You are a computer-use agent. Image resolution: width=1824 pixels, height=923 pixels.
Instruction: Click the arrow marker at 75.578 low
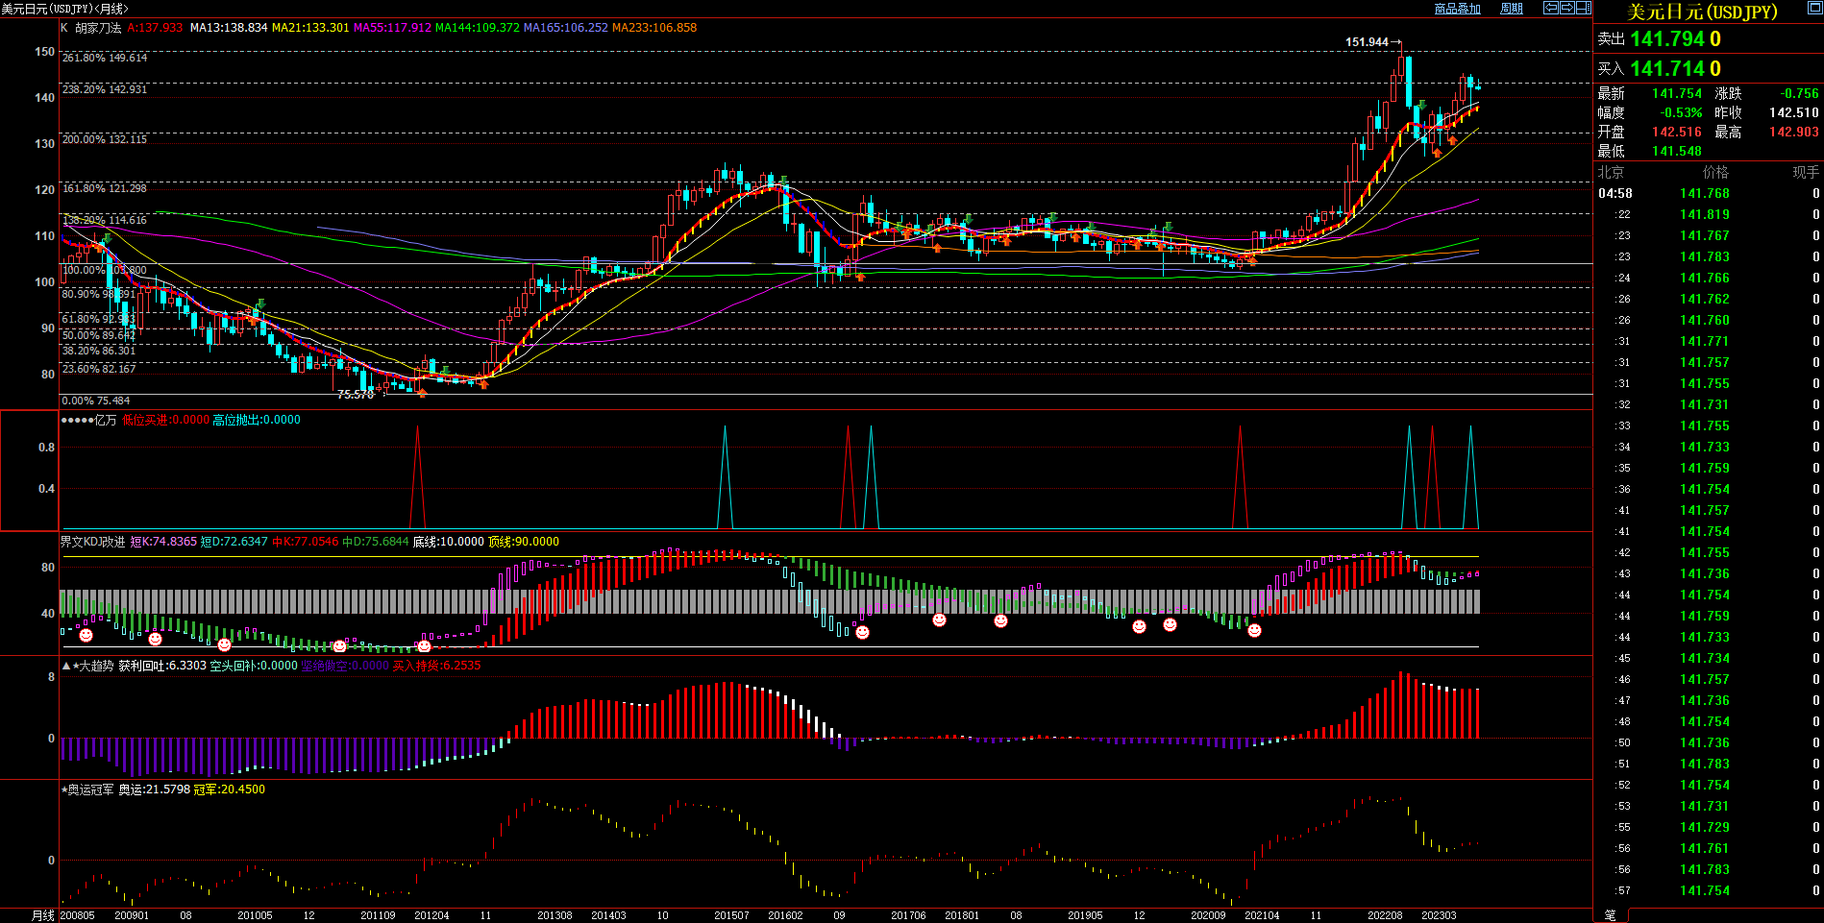(384, 392)
